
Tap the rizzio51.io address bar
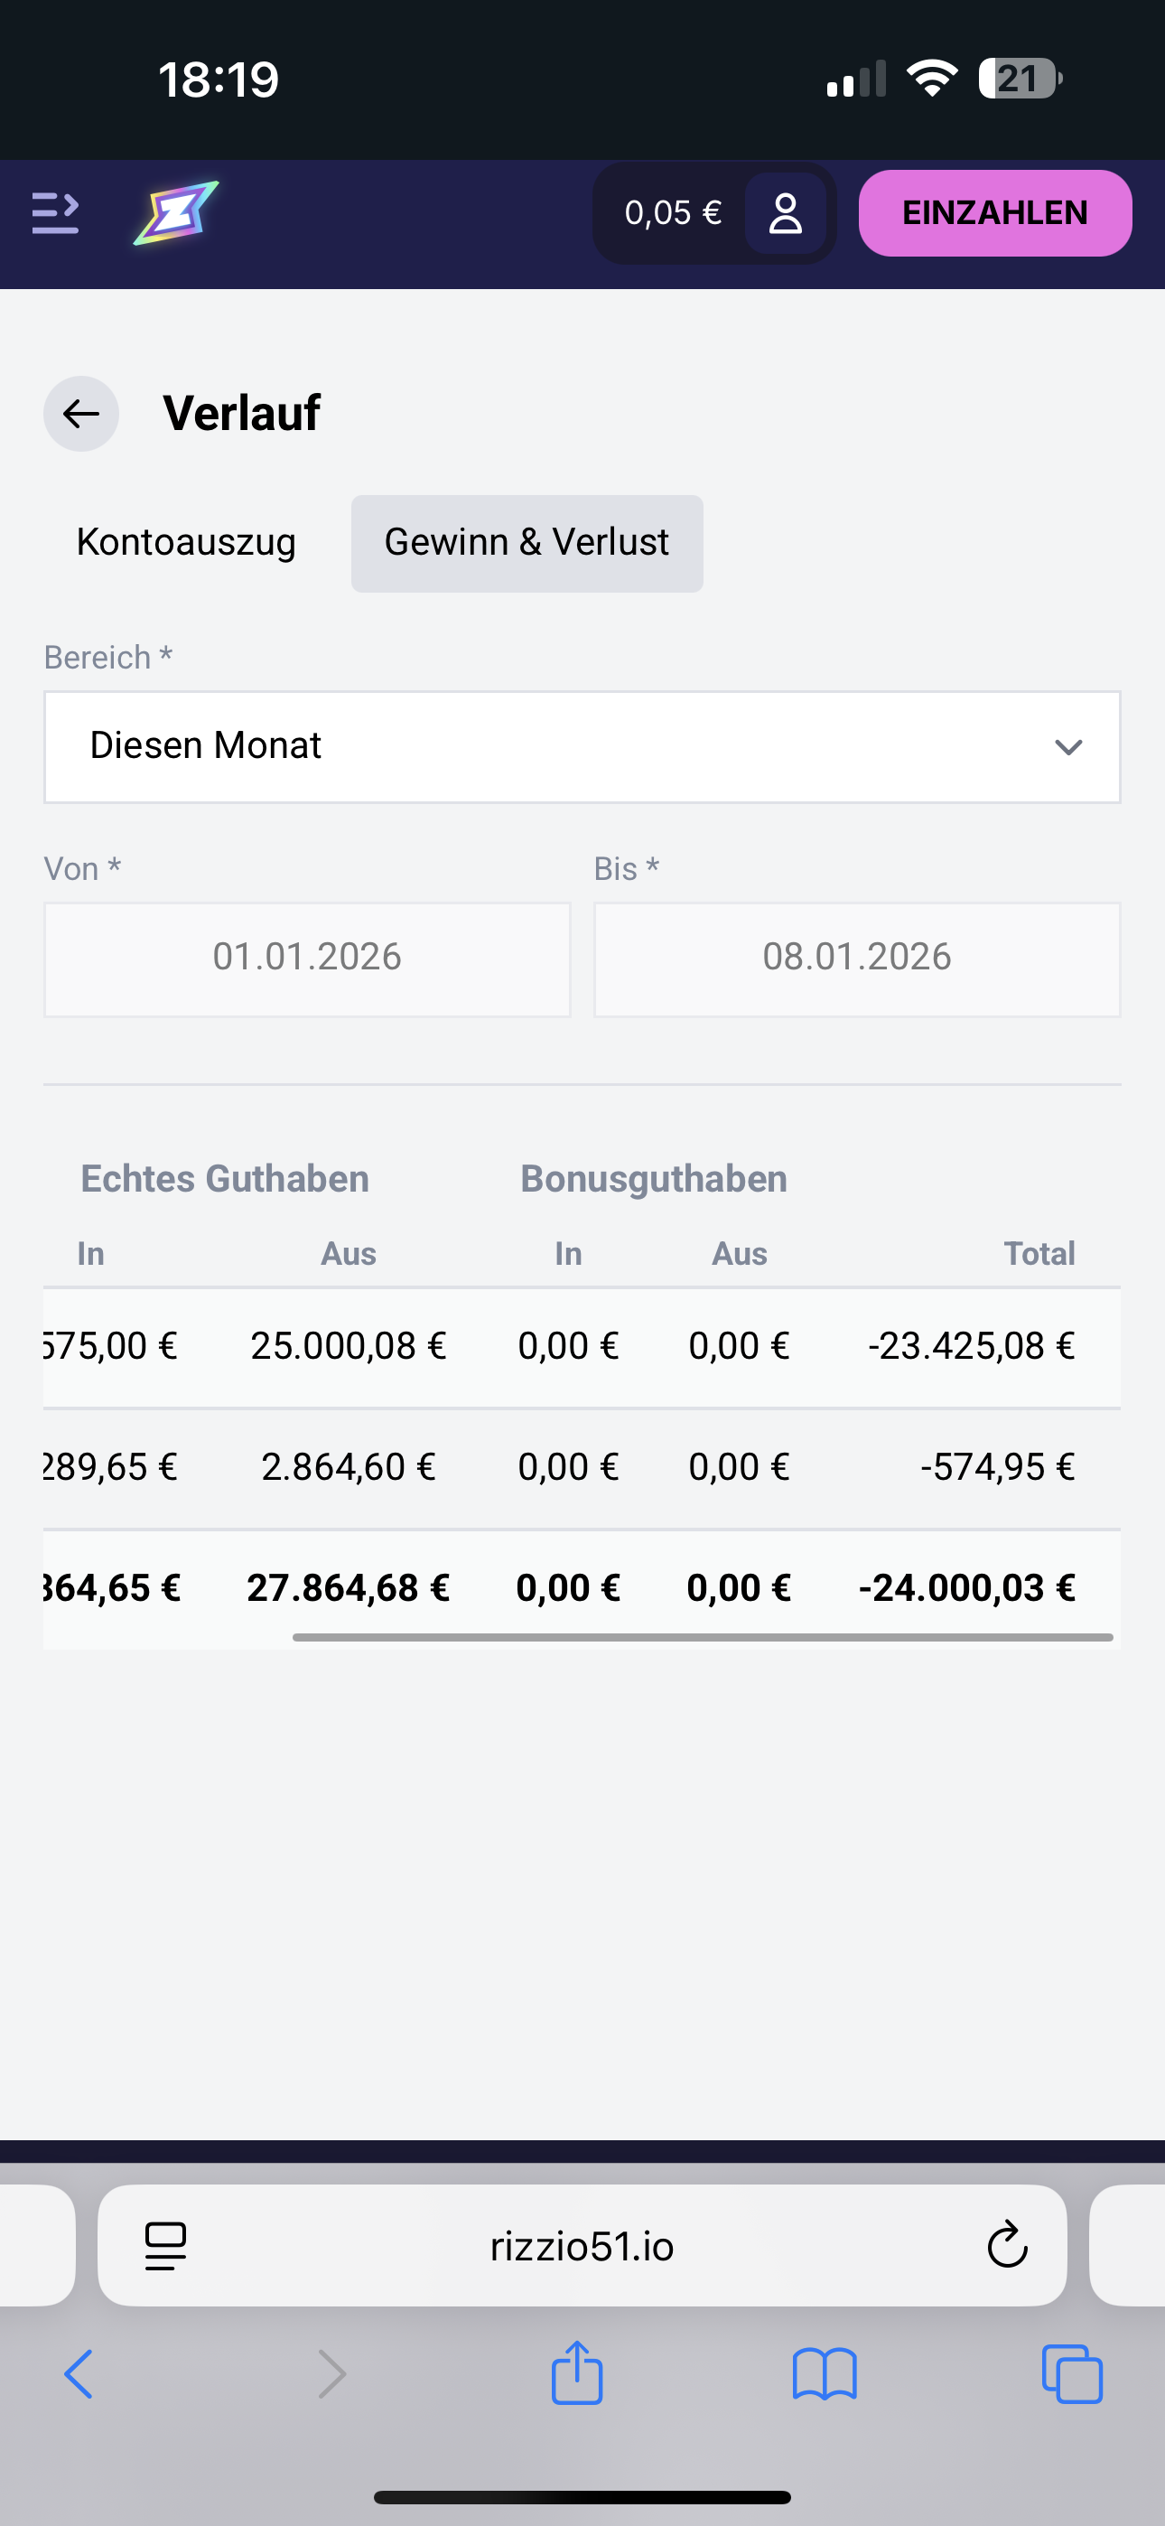point(582,2246)
